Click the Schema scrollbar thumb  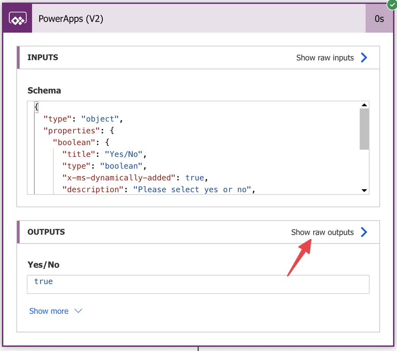[364, 129]
